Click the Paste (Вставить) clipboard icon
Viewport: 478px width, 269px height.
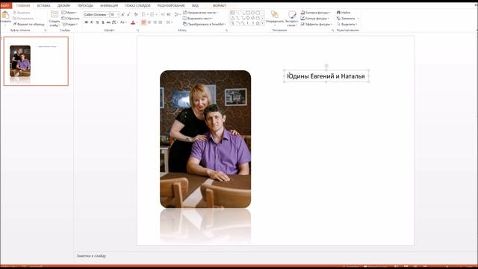[5, 15]
